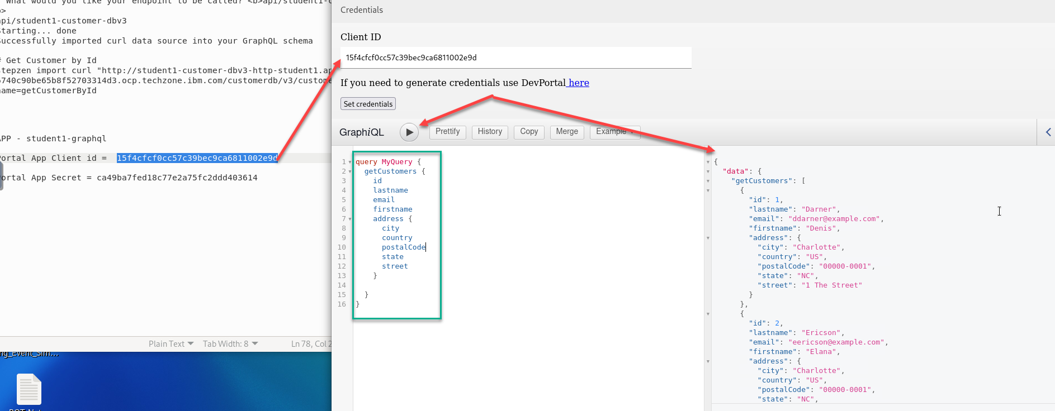This screenshot has width=1055, height=411.
Task: Fold the address block on line 7
Action: coord(350,219)
